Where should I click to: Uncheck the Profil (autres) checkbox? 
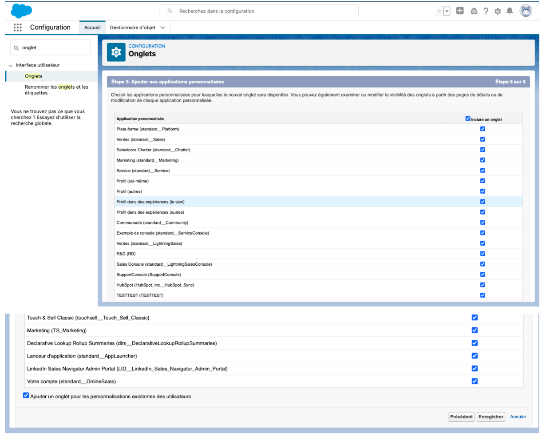[483, 191]
